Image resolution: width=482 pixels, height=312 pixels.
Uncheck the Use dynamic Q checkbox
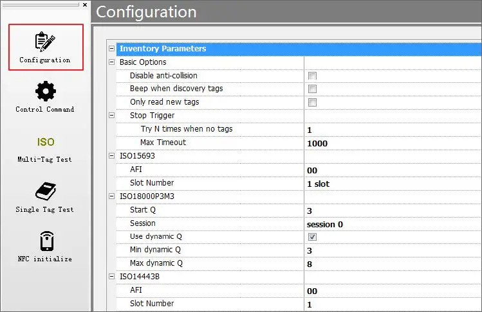pyautogui.click(x=313, y=237)
